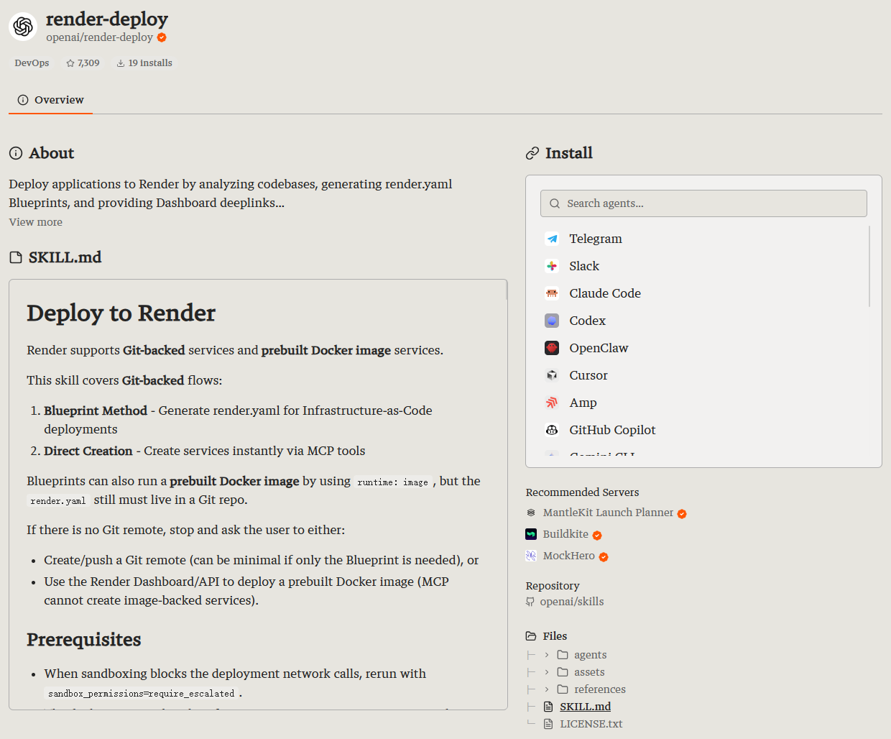Choose the Slack agent icon
891x739 pixels.
point(552,266)
